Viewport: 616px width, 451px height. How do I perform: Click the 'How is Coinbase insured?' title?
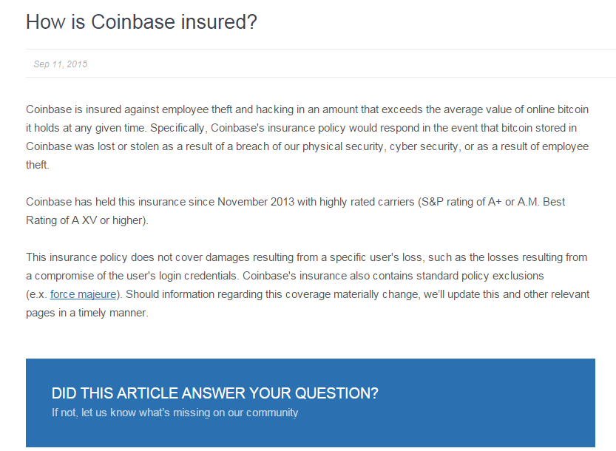tap(141, 22)
